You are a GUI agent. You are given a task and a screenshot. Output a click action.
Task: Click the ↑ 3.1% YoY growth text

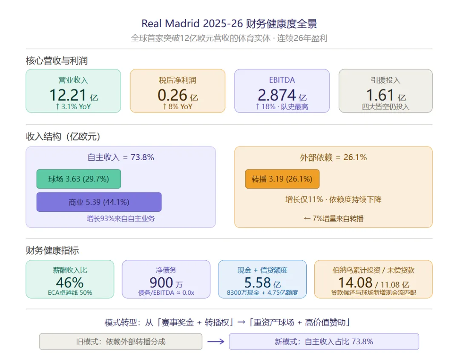73,106
